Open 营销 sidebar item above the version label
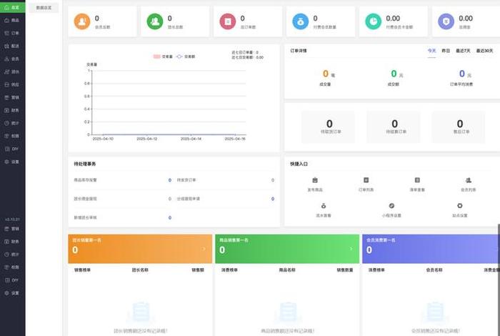Image resolution: width=500 pixels, height=336 pixels. point(12,97)
